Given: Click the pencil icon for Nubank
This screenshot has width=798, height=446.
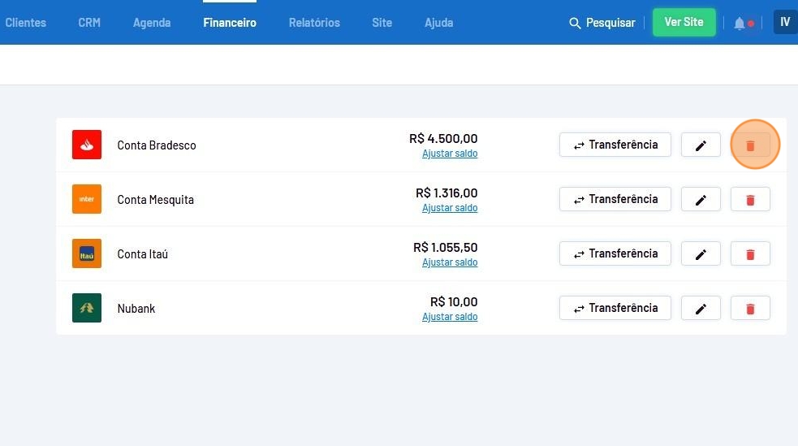Looking at the screenshot, I should click(701, 309).
